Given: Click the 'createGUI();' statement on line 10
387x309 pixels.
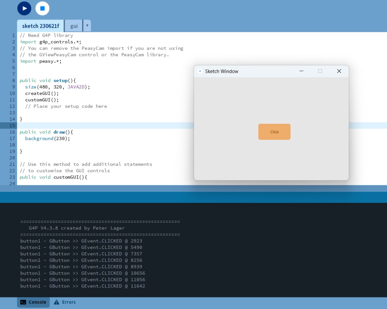Looking at the screenshot, I should tap(42, 93).
